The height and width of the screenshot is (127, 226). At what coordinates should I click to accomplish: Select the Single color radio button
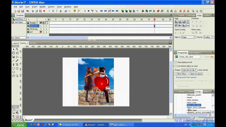(x=197, y=81)
